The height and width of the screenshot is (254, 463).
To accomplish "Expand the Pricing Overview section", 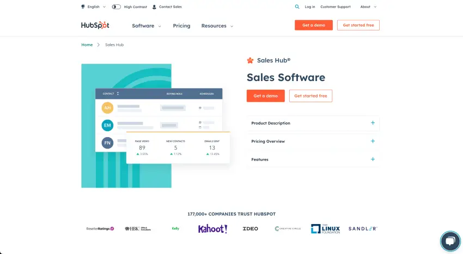I will 313,141.
